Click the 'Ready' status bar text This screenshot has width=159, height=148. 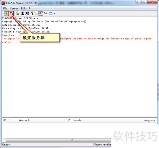pos(6,144)
